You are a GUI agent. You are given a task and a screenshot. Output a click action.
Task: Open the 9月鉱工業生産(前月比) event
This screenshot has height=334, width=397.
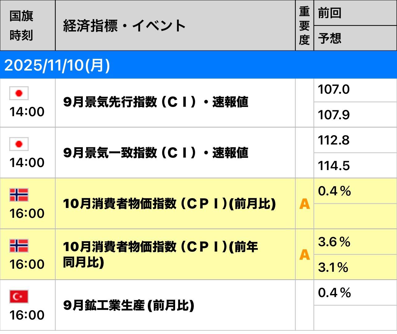point(129,305)
